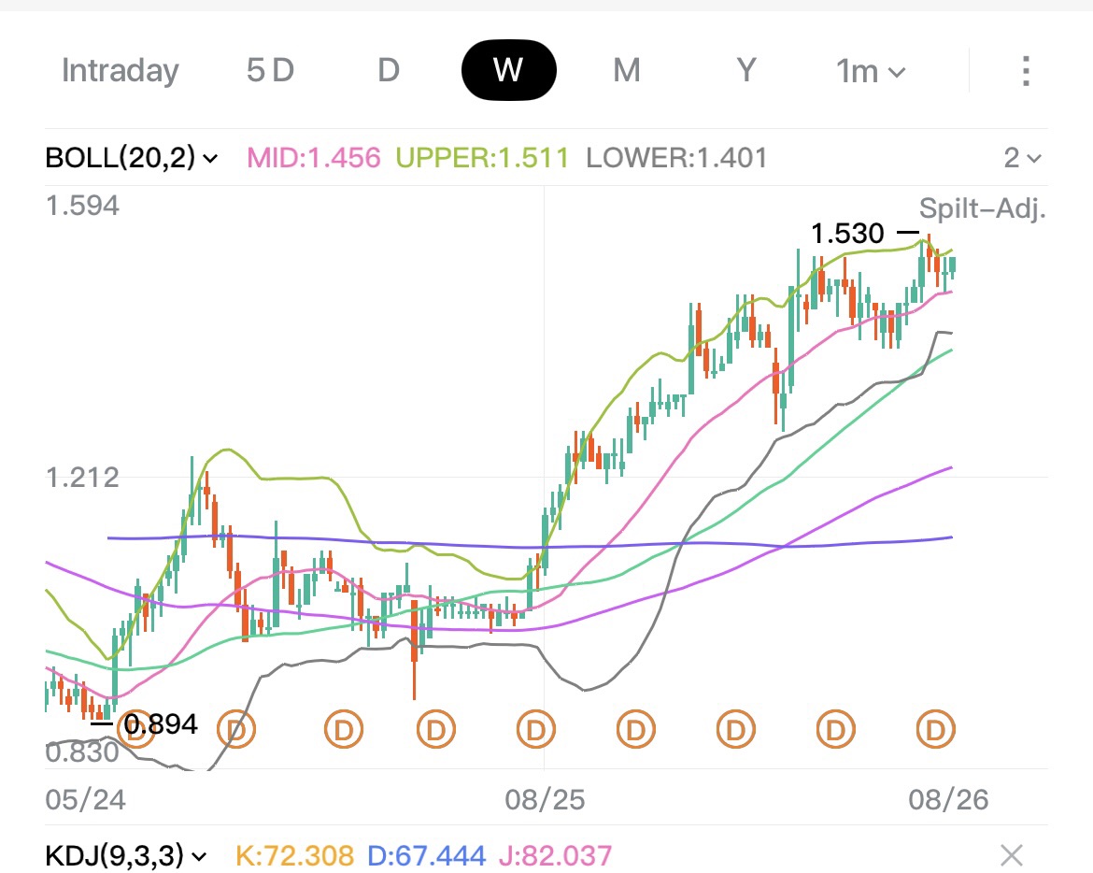1093x873 pixels.
Task: Tap the Spilt-Adj. adjustment label
Action: click(x=982, y=208)
